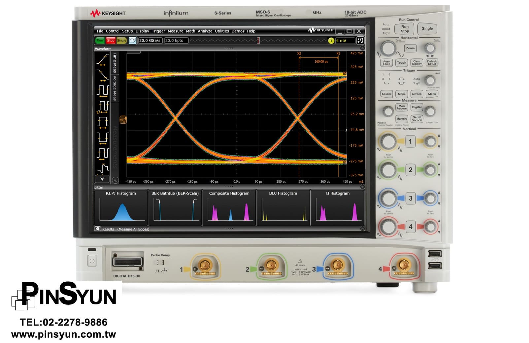Click the memory position marker in the waveform overview bar
The width and height of the screenshot is (529, 343).
(x=258, y=41)
